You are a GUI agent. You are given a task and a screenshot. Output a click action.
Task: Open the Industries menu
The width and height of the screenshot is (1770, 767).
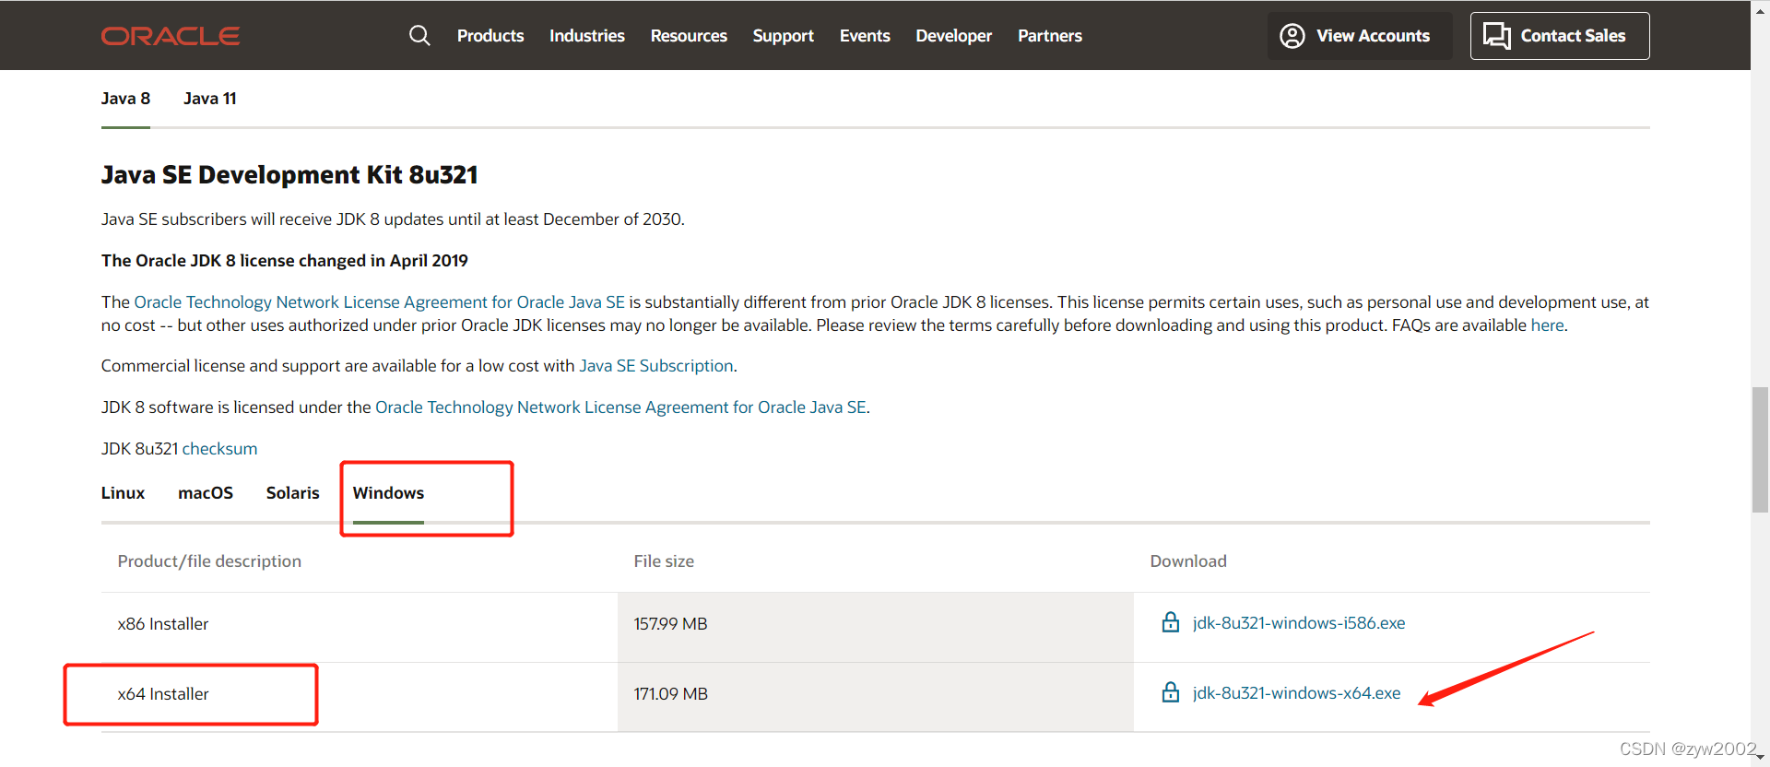click(587, 36)
